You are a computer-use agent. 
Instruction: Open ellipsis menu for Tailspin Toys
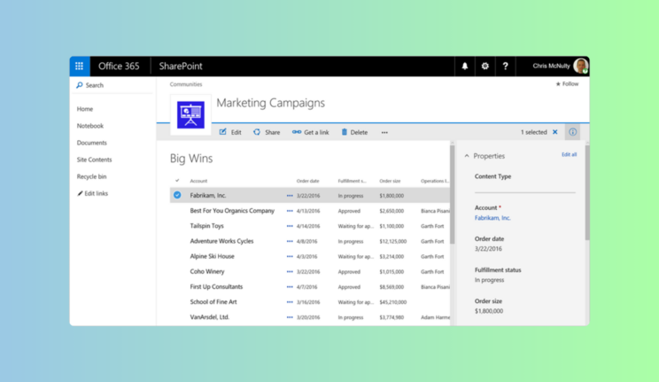click(290, 226)
